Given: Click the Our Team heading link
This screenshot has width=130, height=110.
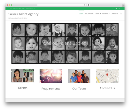Looking at the screenshot, I should pyautogui.click(x=79, y=89).
